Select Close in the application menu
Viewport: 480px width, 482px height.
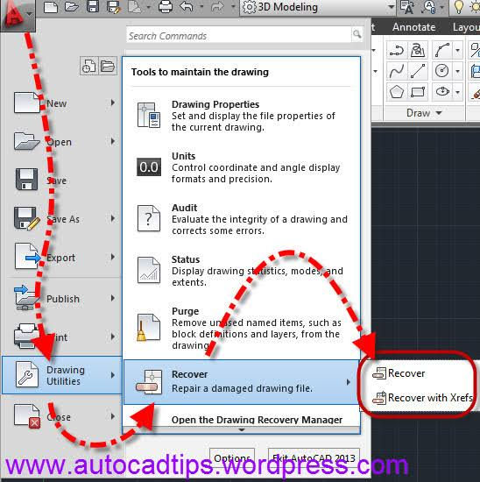click(x=61, y=417)
